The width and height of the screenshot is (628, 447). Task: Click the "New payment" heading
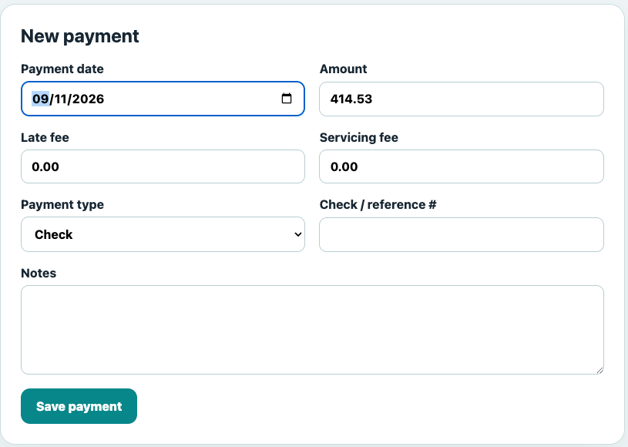tap(79, 36)
